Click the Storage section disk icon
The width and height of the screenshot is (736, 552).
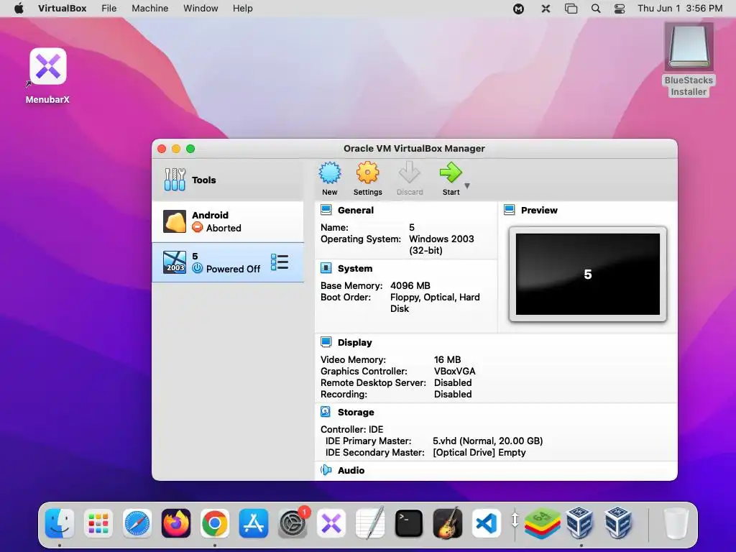point(326,412)
